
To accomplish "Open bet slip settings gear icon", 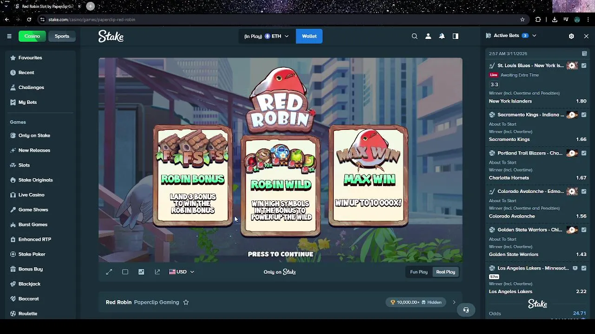I will click(x=571, y=36).
